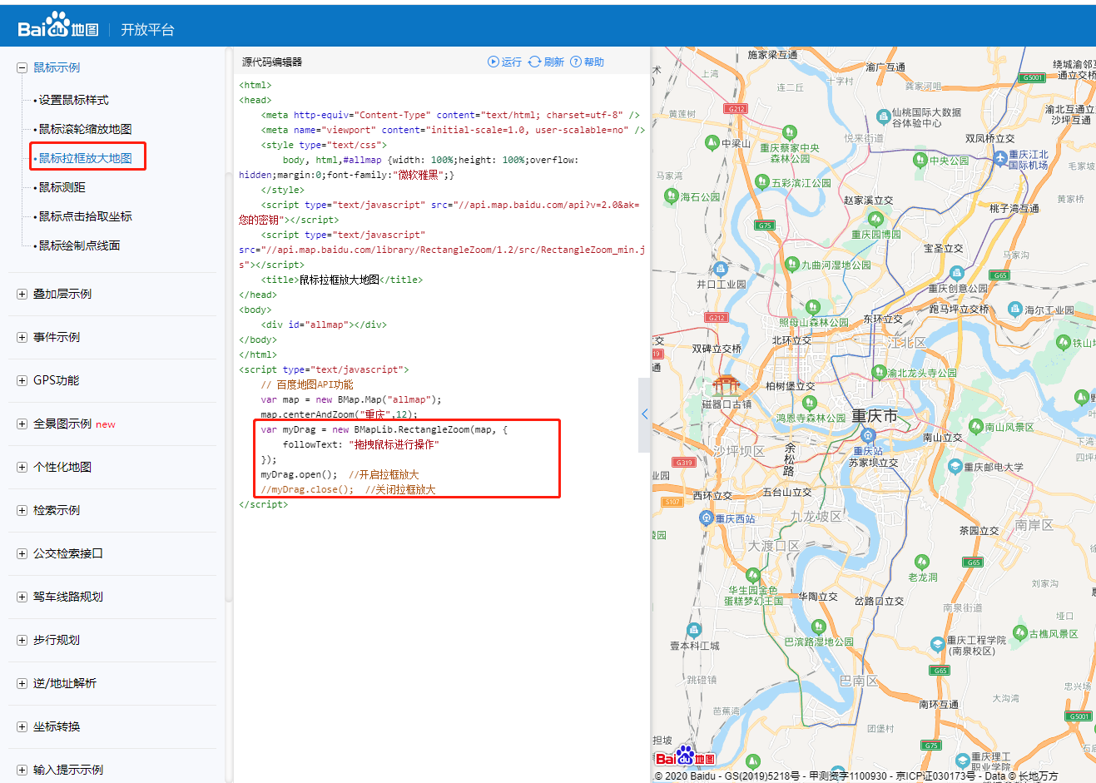1096x783 pixels.
Task: Expand the 公交检索接口 section
Action: pyautogui.click(x=22, y=553)
